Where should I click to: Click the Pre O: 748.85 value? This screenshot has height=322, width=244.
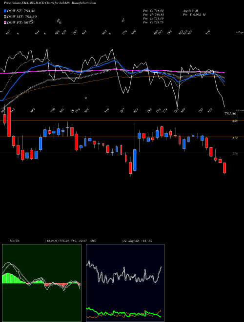click(153, 10)
